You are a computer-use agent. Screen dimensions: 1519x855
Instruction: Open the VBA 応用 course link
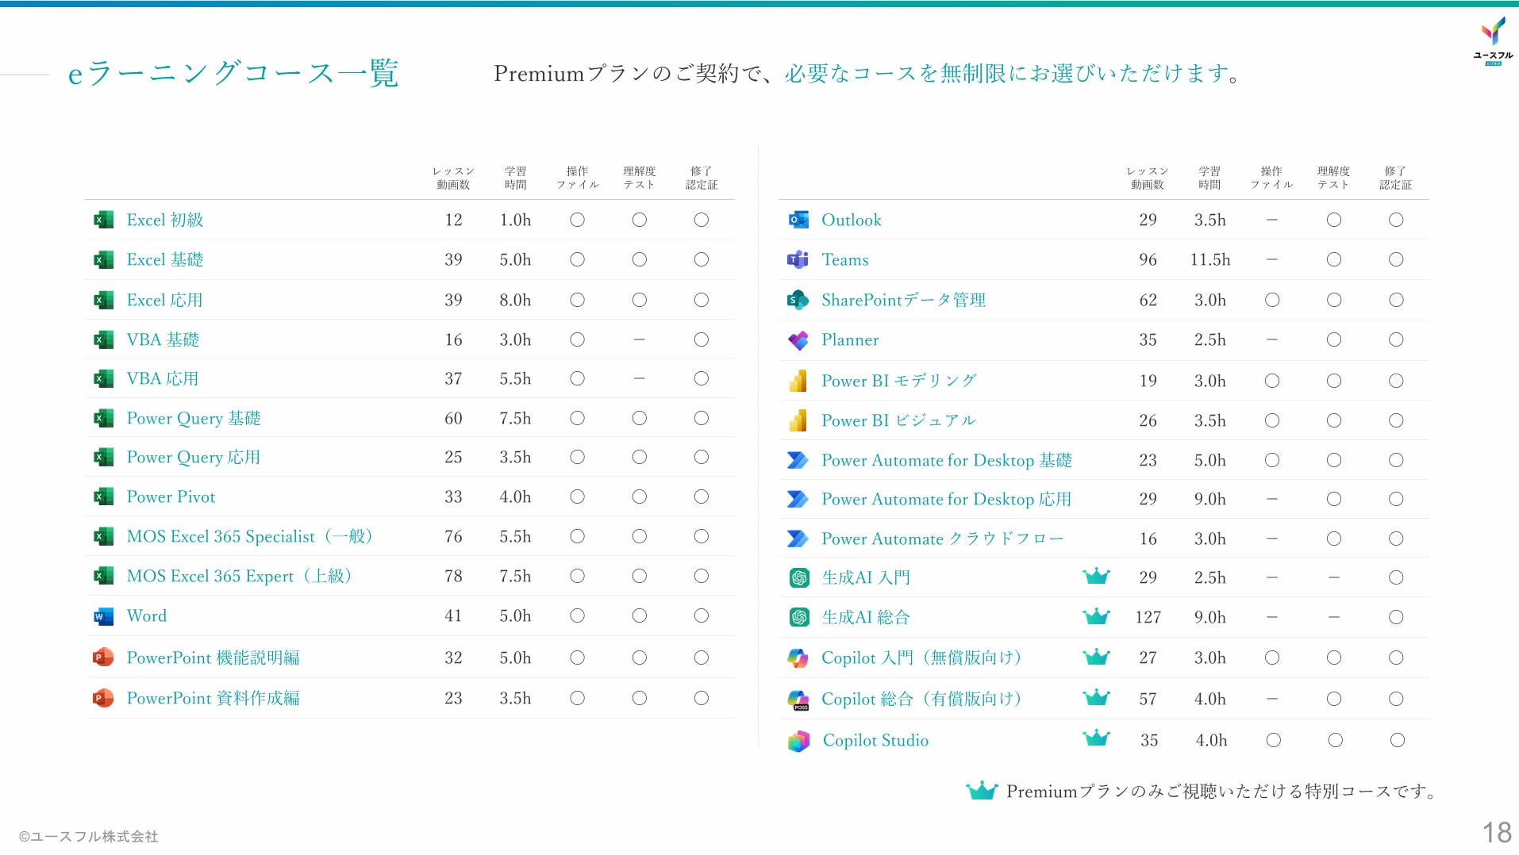[163, 378]
